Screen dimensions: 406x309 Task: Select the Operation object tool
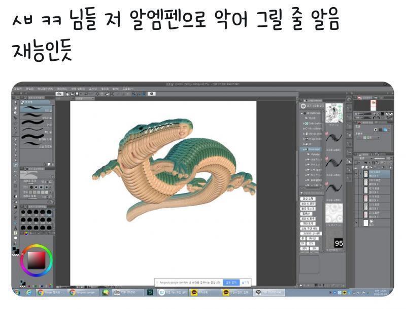15,113
